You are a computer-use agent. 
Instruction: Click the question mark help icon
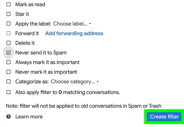(x=8, y=117)
